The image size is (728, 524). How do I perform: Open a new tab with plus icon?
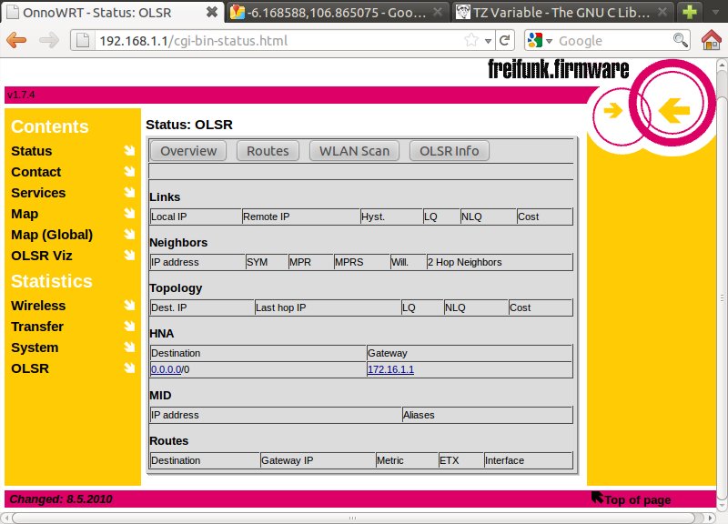coord(692,12)
